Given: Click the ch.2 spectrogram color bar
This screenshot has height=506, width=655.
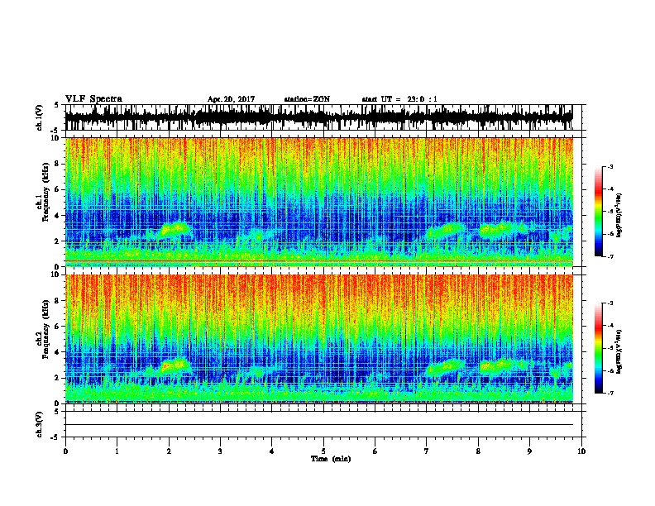Looking at the screenshot, I should pyautogui.click(x=598, y=348).
